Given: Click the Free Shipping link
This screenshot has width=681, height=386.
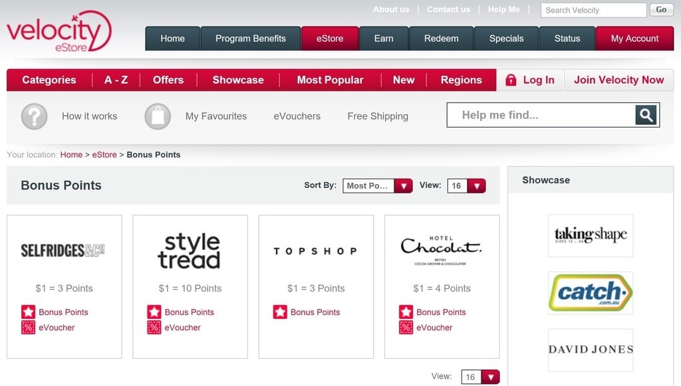Looking at the screenshot, I should point(378,116).
